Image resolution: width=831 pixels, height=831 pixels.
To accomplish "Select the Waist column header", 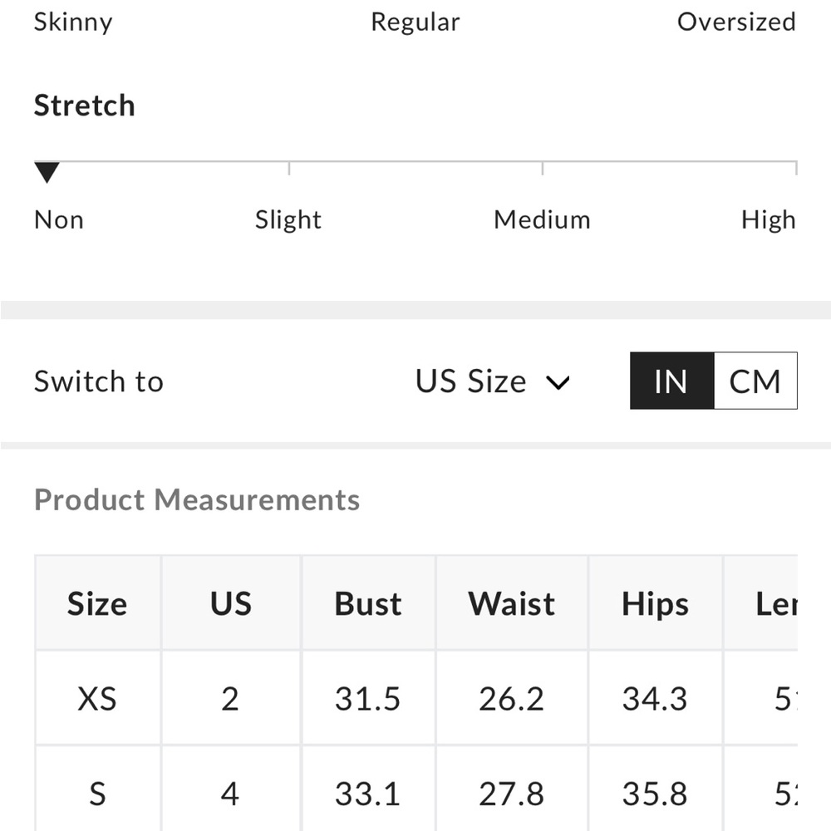I will [511, 603].
